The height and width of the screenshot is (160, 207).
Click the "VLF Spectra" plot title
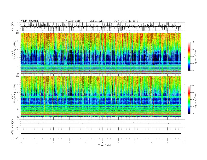(30, 21)
